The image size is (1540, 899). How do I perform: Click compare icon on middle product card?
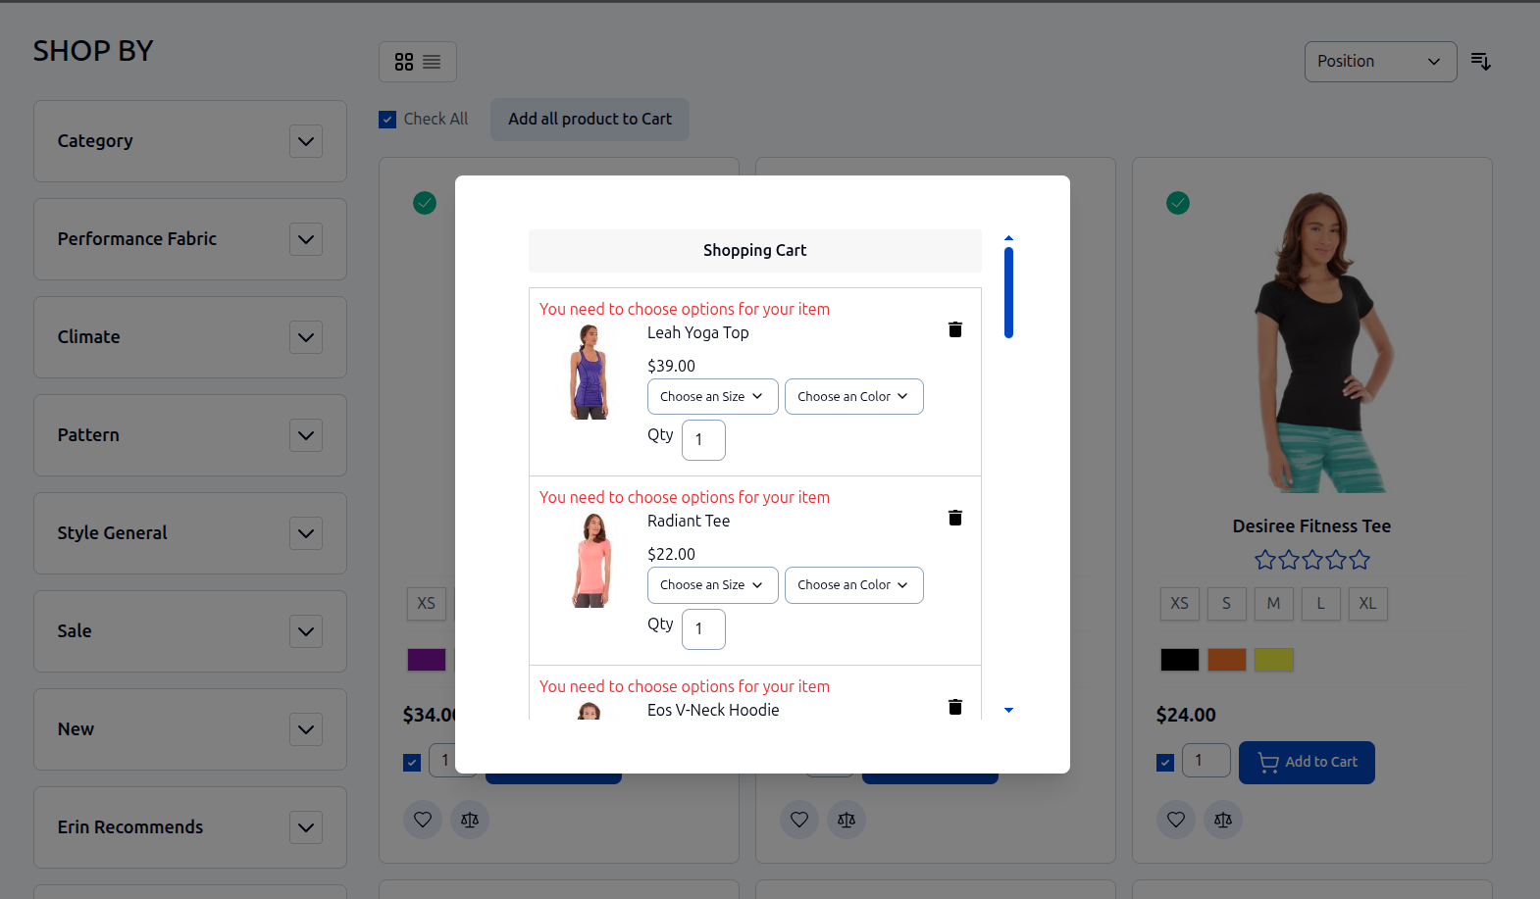pyautogui.click(x=847, y=820)
